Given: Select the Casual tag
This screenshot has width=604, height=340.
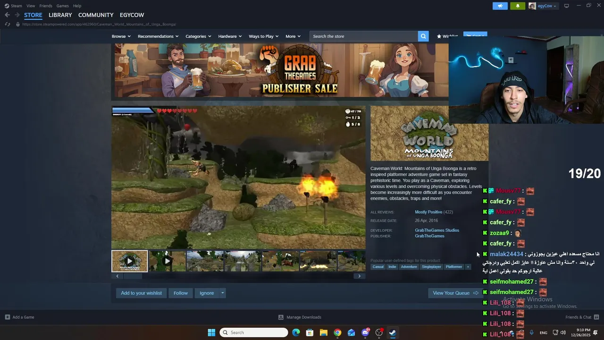Looking at the screenshot, I should (x=378, y=267).
